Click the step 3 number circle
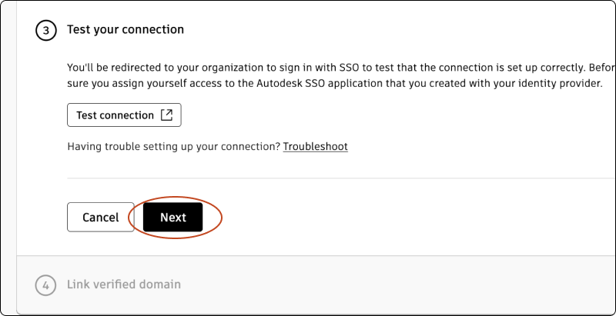The width and height of the screenshot is (616, 316). coord(45,31)
